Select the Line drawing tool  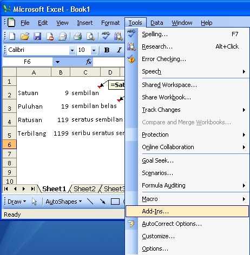pos(90,202)
